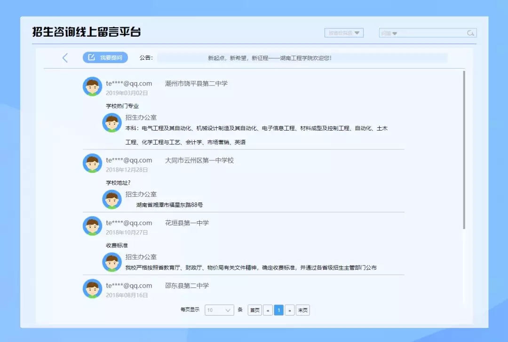
Task: Open the 按省份筛选 province filter dropdown
Action: click(344, 33)
